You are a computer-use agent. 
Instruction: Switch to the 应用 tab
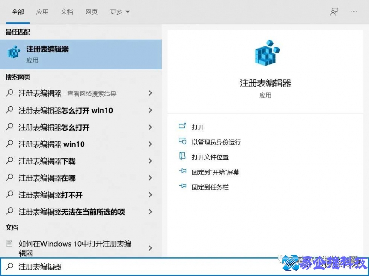42,11
